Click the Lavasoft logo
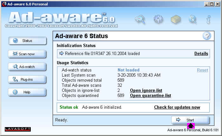This screenshot has width=222, height=136. pos(18,129)
